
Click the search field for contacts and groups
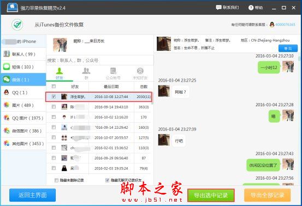(100, 60)
